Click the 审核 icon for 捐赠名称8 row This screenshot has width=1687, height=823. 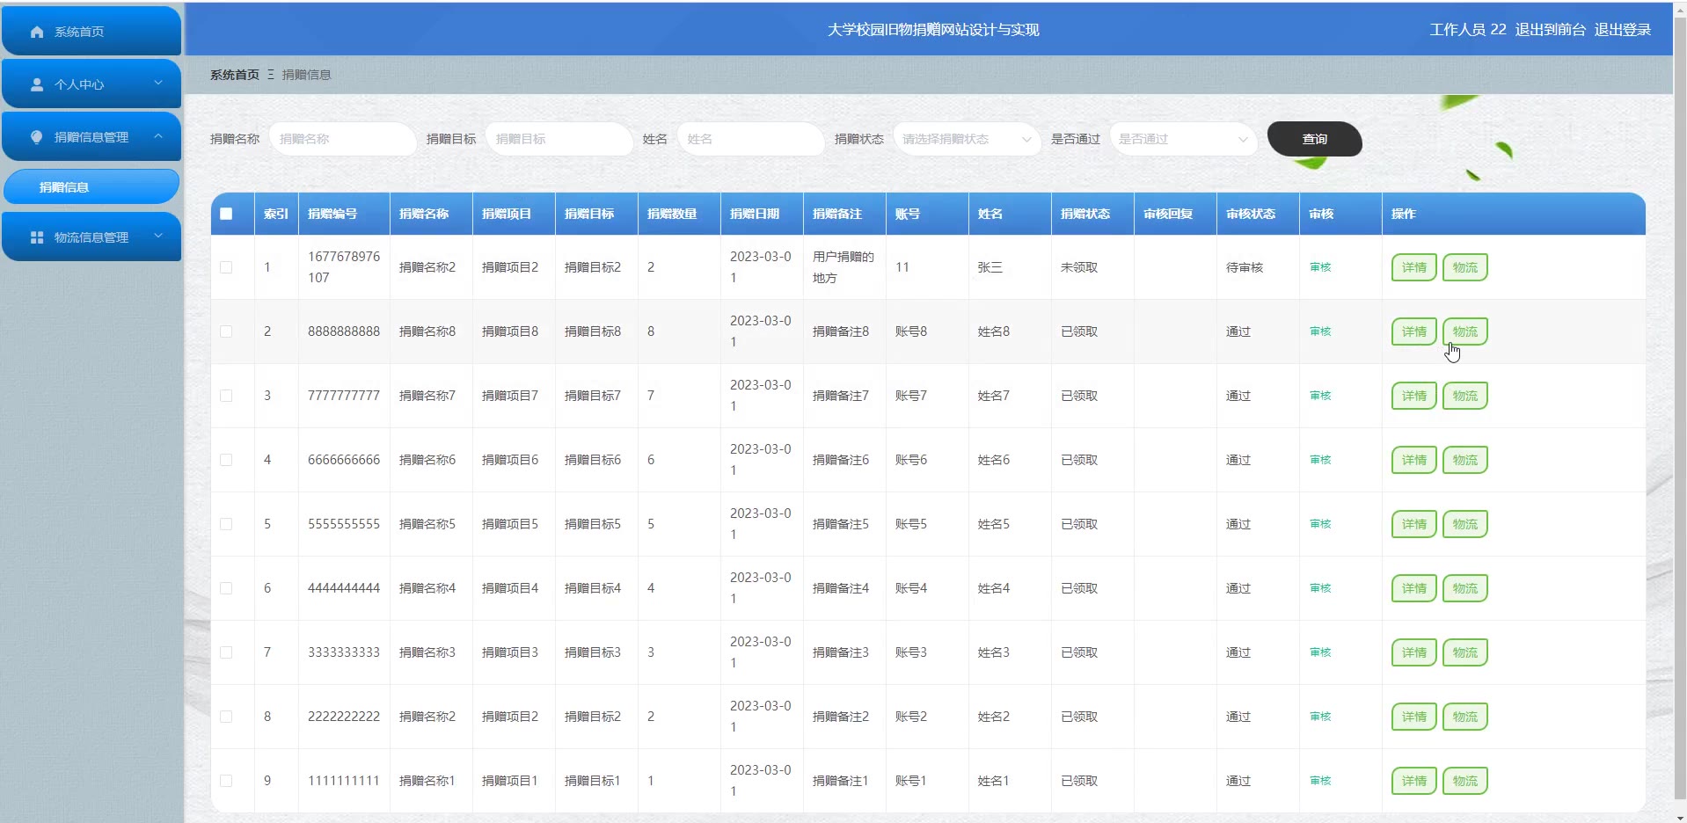(1320, 331)
